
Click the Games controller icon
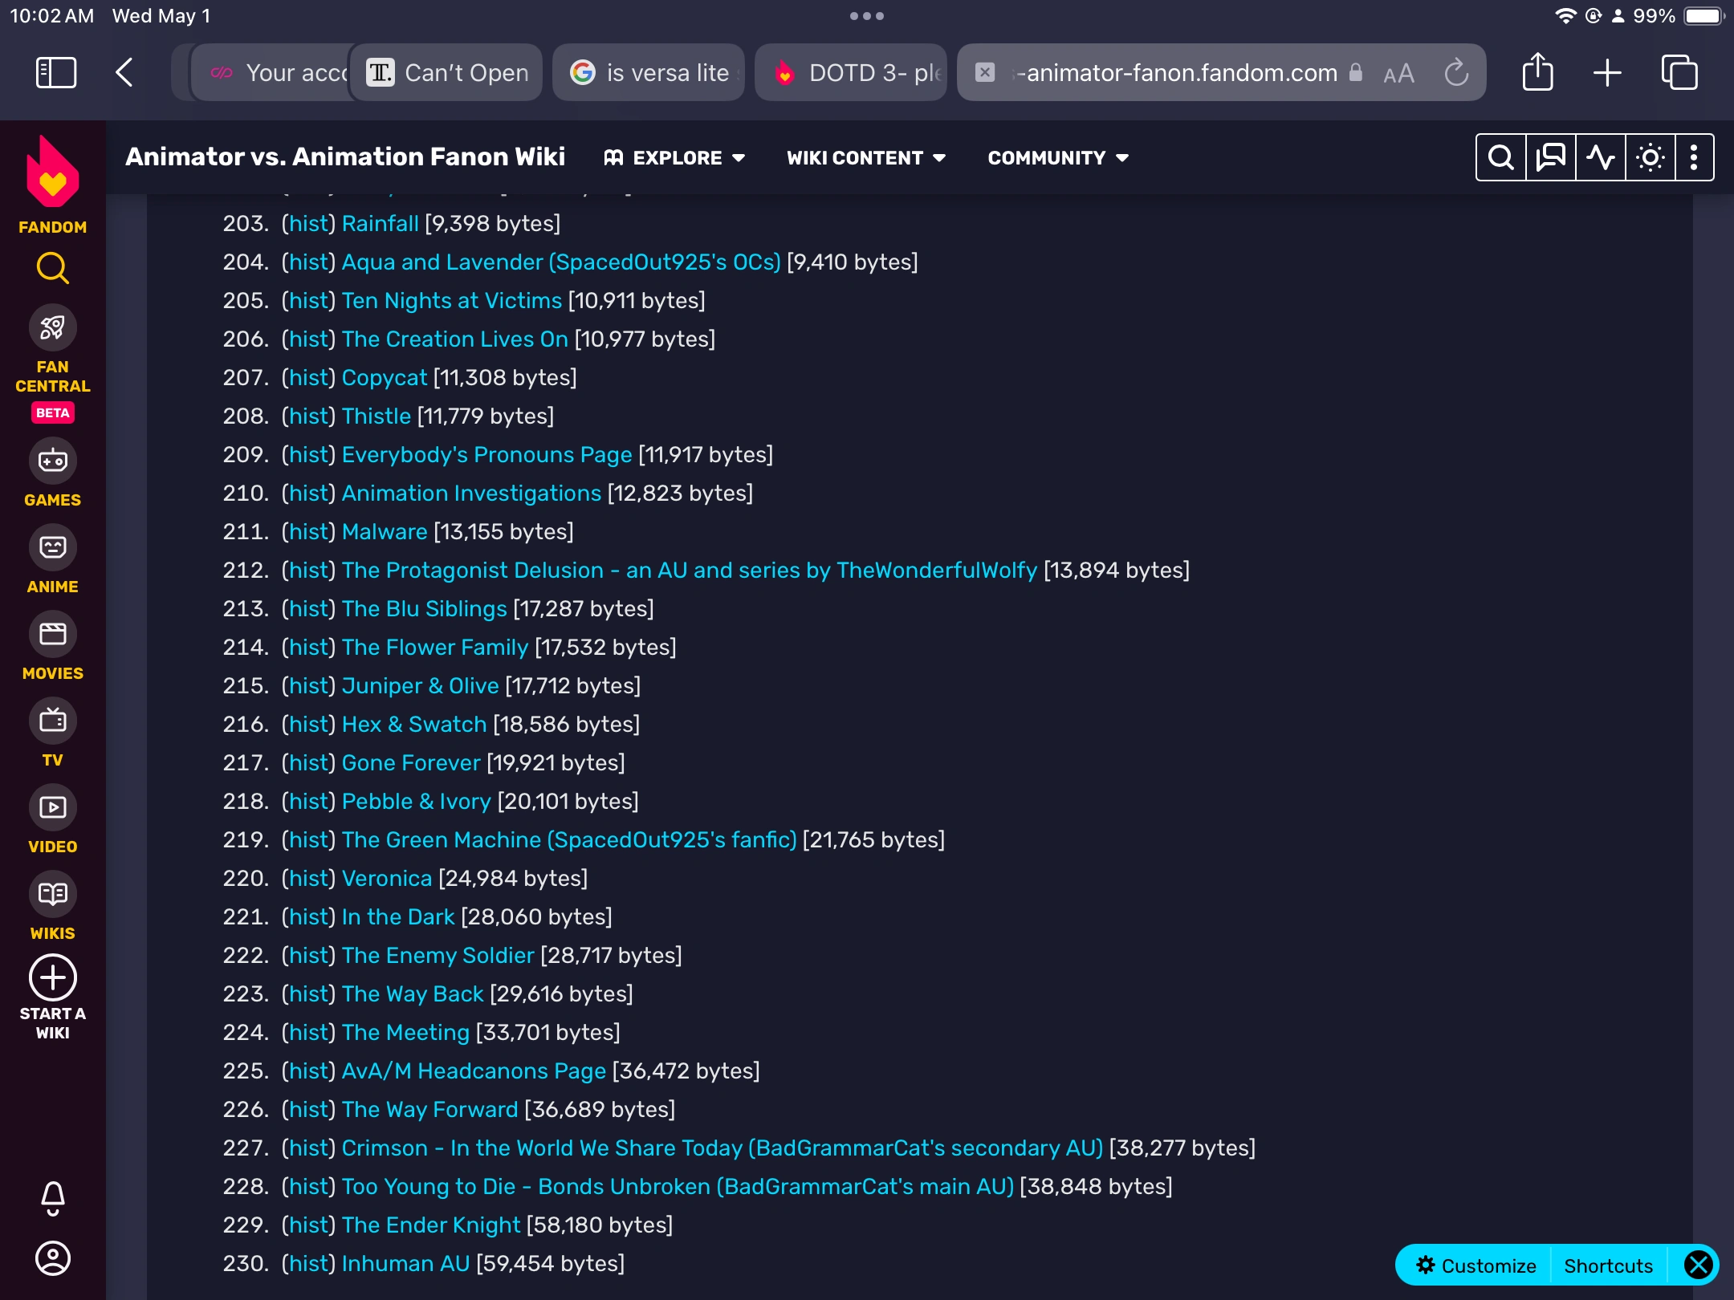(52, 461)
